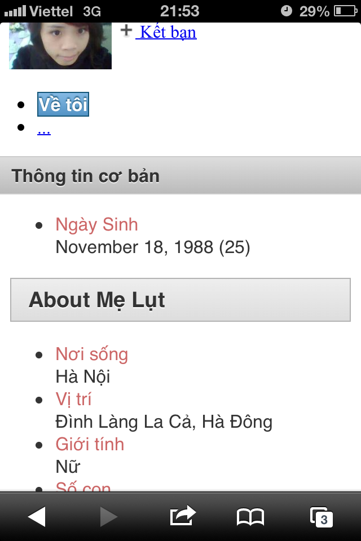Tap the Ngày Sinh label

point(96,224)
